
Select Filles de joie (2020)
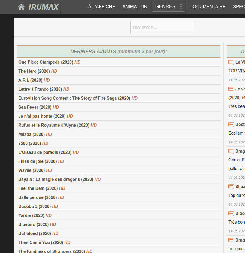41,162
